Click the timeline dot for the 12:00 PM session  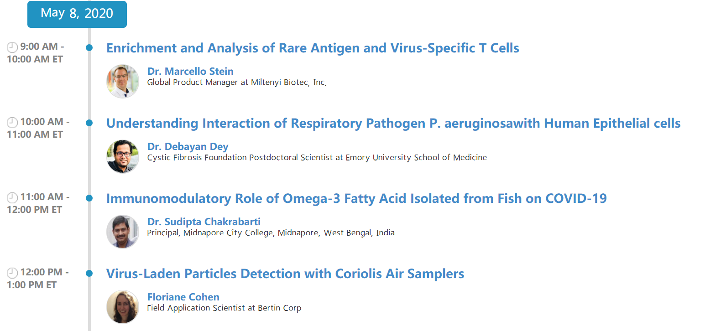pos(89,273)
